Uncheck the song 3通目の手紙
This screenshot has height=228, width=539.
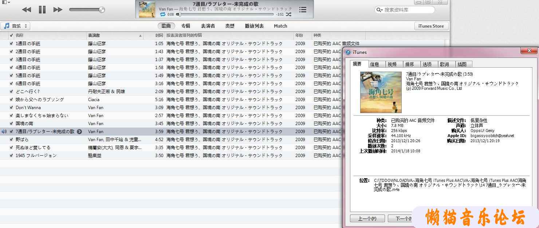[x=11, y=60]
